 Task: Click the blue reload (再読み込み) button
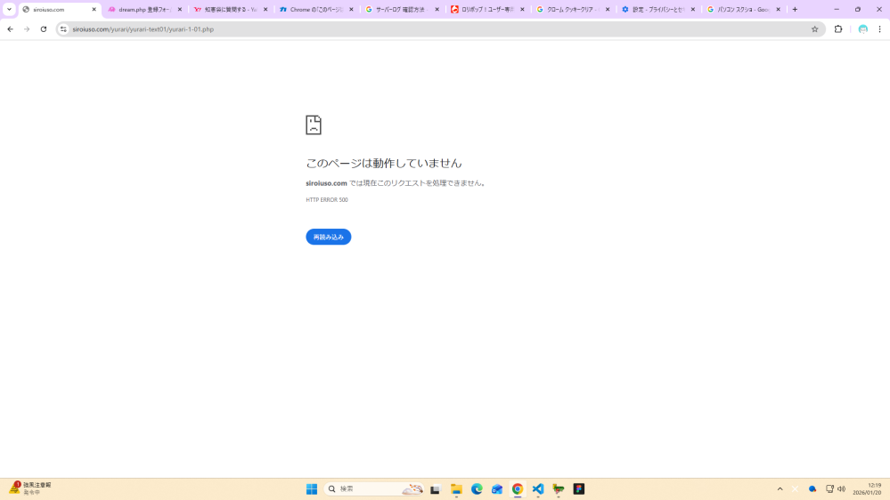point(328,237)
